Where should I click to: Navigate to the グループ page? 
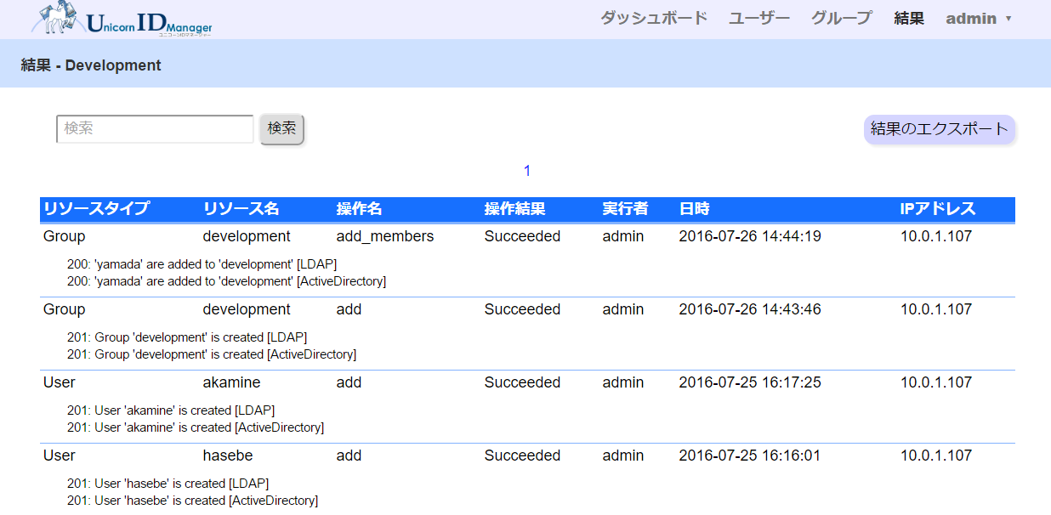(841, 18)
